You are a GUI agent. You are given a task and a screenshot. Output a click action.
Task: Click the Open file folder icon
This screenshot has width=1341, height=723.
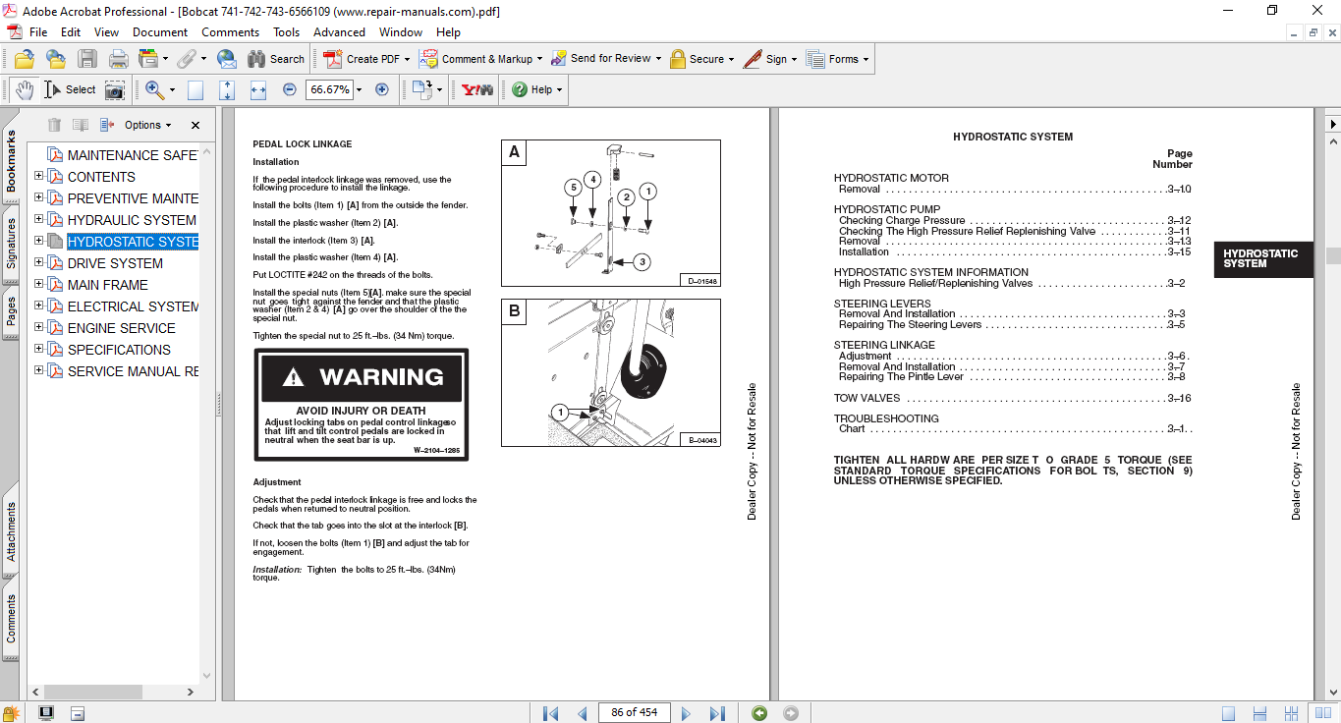coord(25,59)
